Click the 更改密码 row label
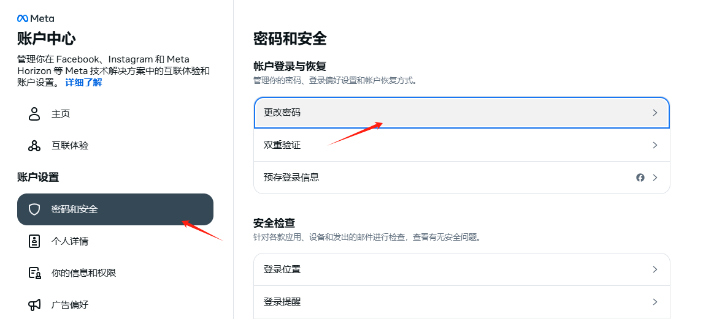This screenshot has height=319, width=714. pyautogui.click(x=282, y=113)
